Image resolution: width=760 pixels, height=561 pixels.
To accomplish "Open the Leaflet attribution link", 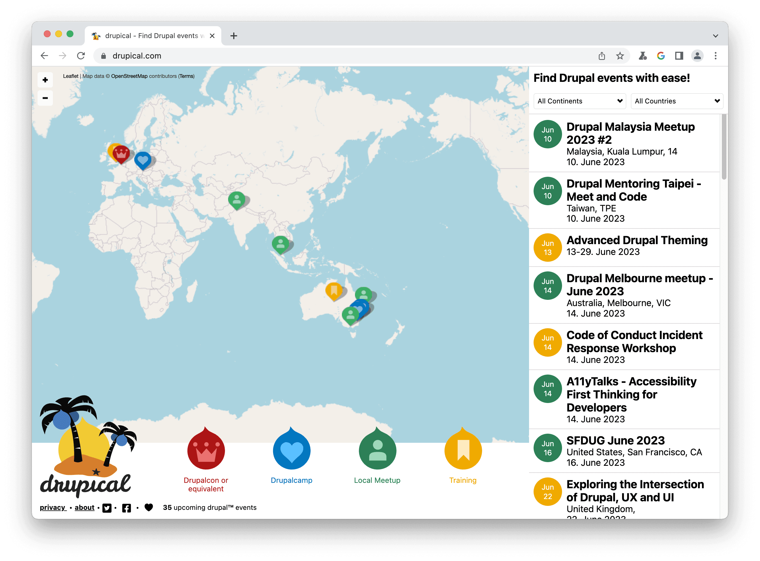I will pos(70,76).
